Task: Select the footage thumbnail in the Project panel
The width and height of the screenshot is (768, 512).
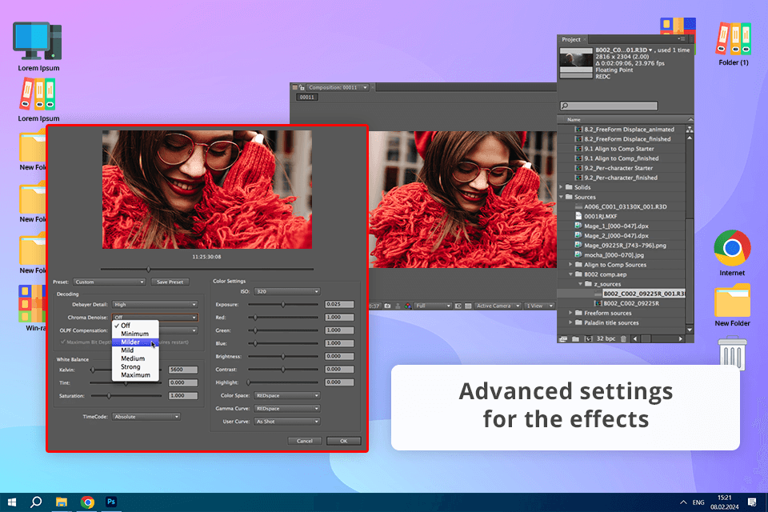Action: 576,62
